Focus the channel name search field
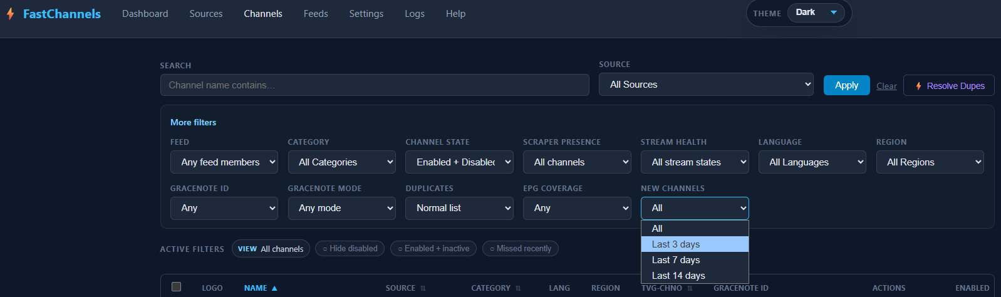 375,85
